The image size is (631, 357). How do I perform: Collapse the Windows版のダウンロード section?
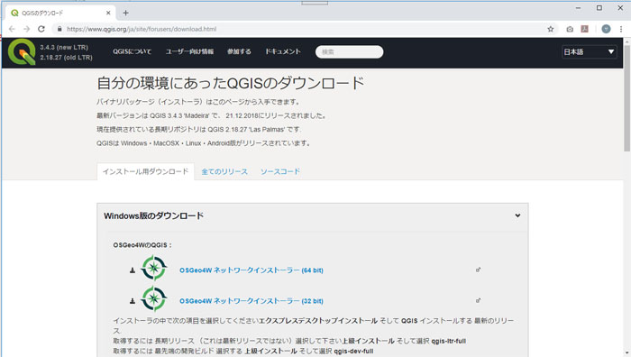pos(517,215)
